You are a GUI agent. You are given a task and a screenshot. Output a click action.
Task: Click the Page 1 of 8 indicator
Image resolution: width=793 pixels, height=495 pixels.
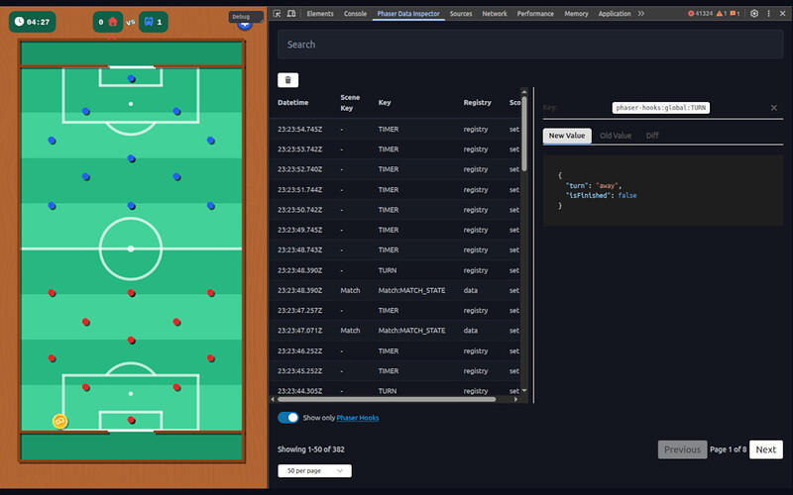(x=728, y=449)
